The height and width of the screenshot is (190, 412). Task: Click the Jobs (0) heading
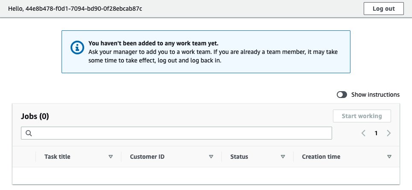[35, 116]
